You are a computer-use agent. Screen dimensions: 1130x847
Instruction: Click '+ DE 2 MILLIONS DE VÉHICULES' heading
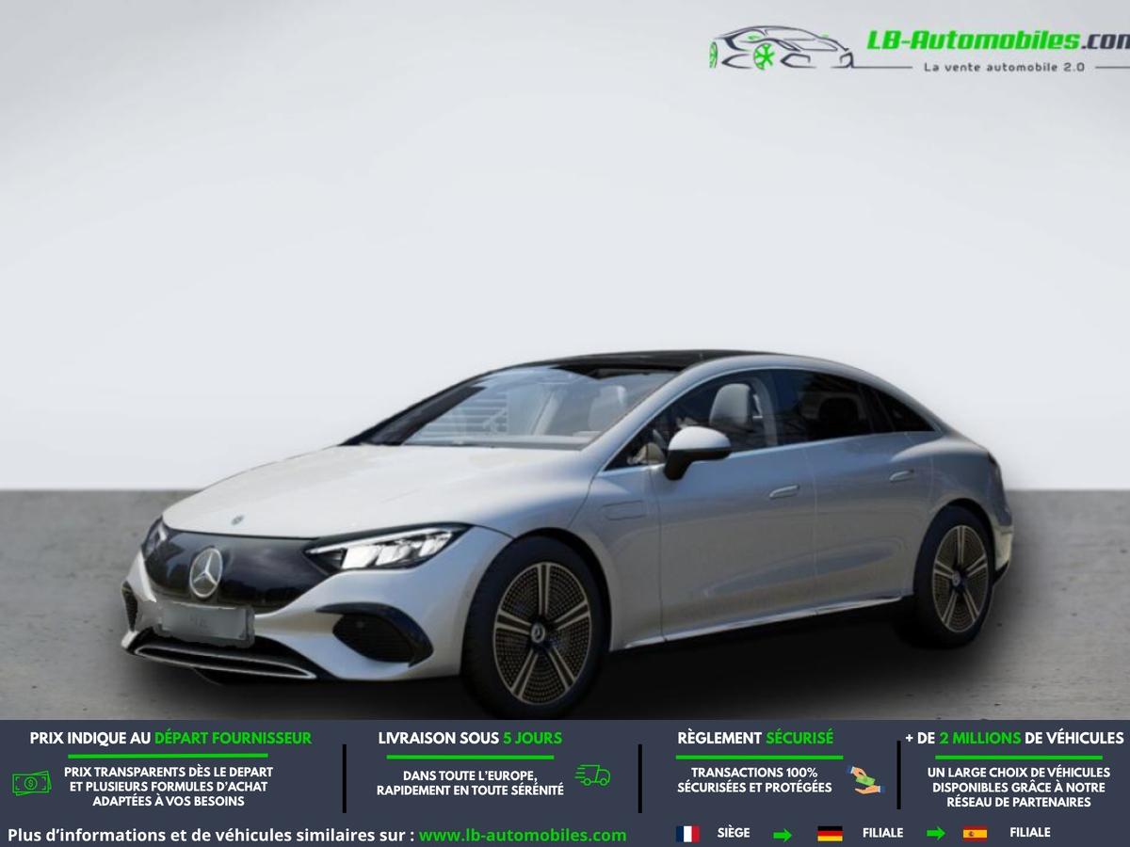pos(1014,738)
